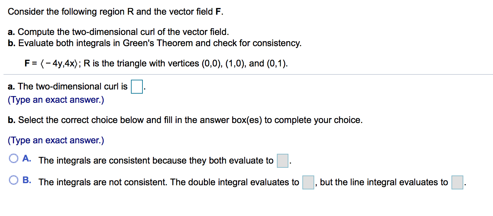This screenshot has height=216, width=493.
Task: Click the double integral answer box
Action: [308, 182]
